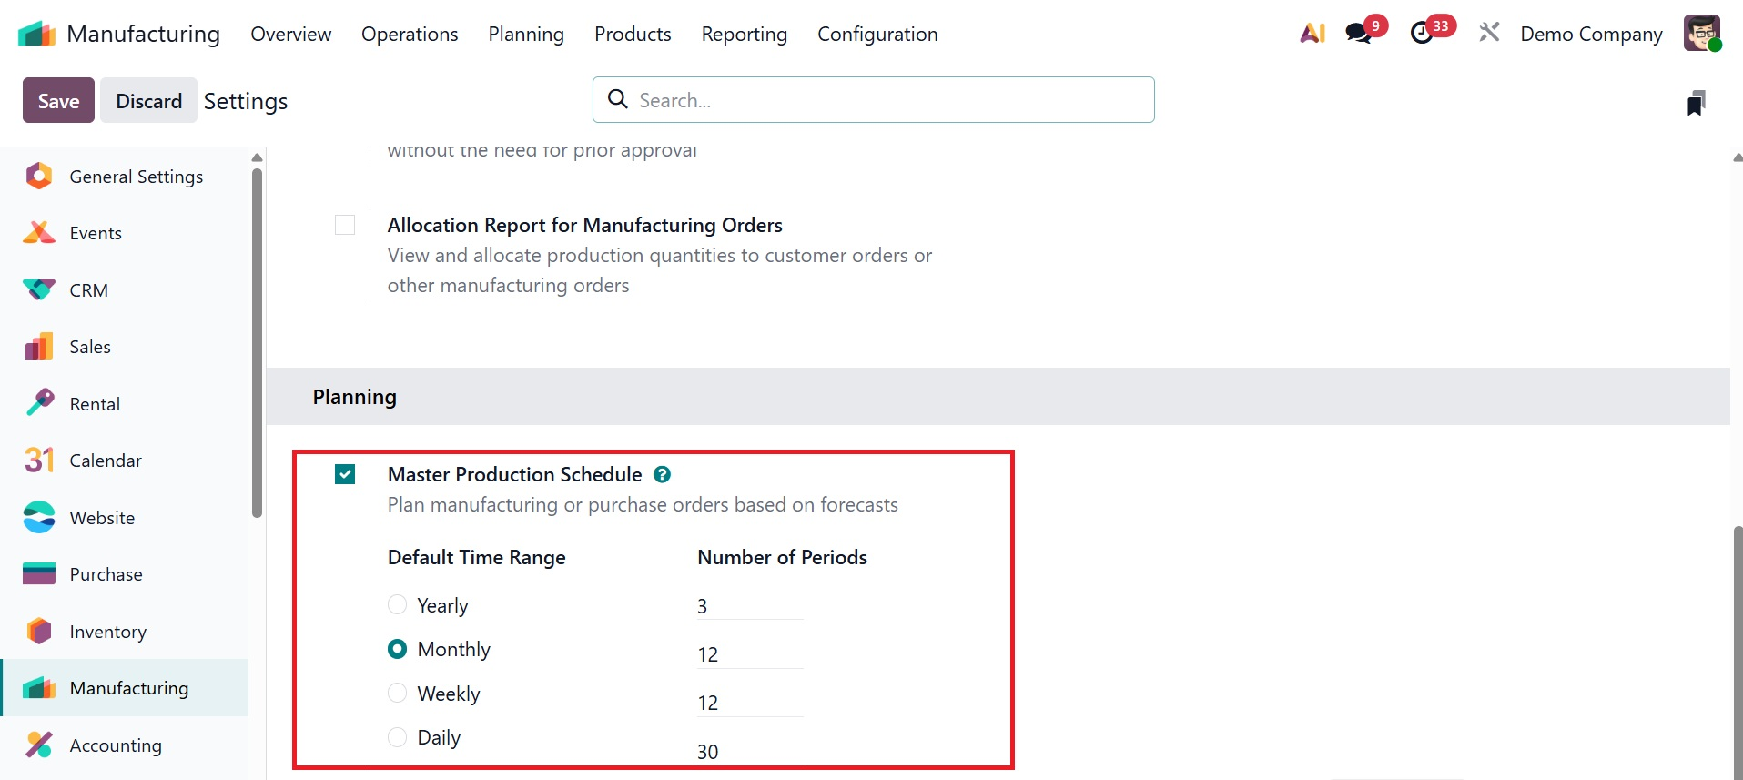Click the Discard button

(x=148, y=101)
